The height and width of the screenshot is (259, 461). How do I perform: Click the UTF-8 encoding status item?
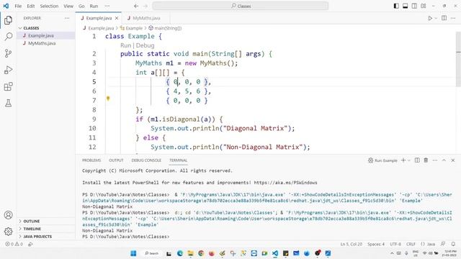pos(395,244)
